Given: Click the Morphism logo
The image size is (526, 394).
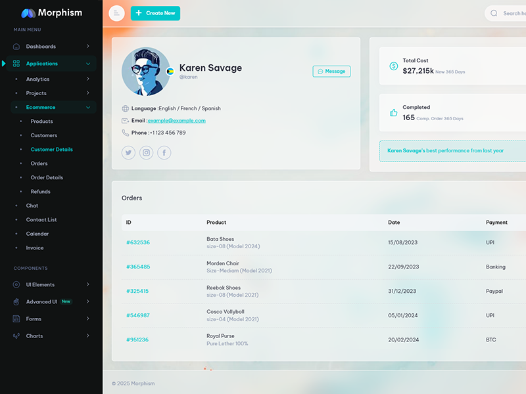Looking at the screenshot, I should (51, 12).
